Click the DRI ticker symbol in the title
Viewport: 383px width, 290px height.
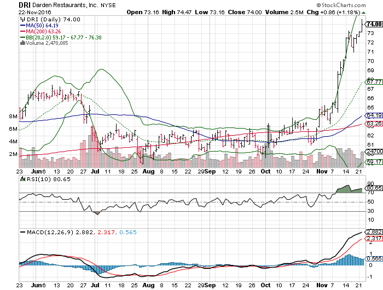pos(25,5)
